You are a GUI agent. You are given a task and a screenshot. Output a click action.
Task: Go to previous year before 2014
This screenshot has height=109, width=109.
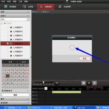(x=20, y=62)
